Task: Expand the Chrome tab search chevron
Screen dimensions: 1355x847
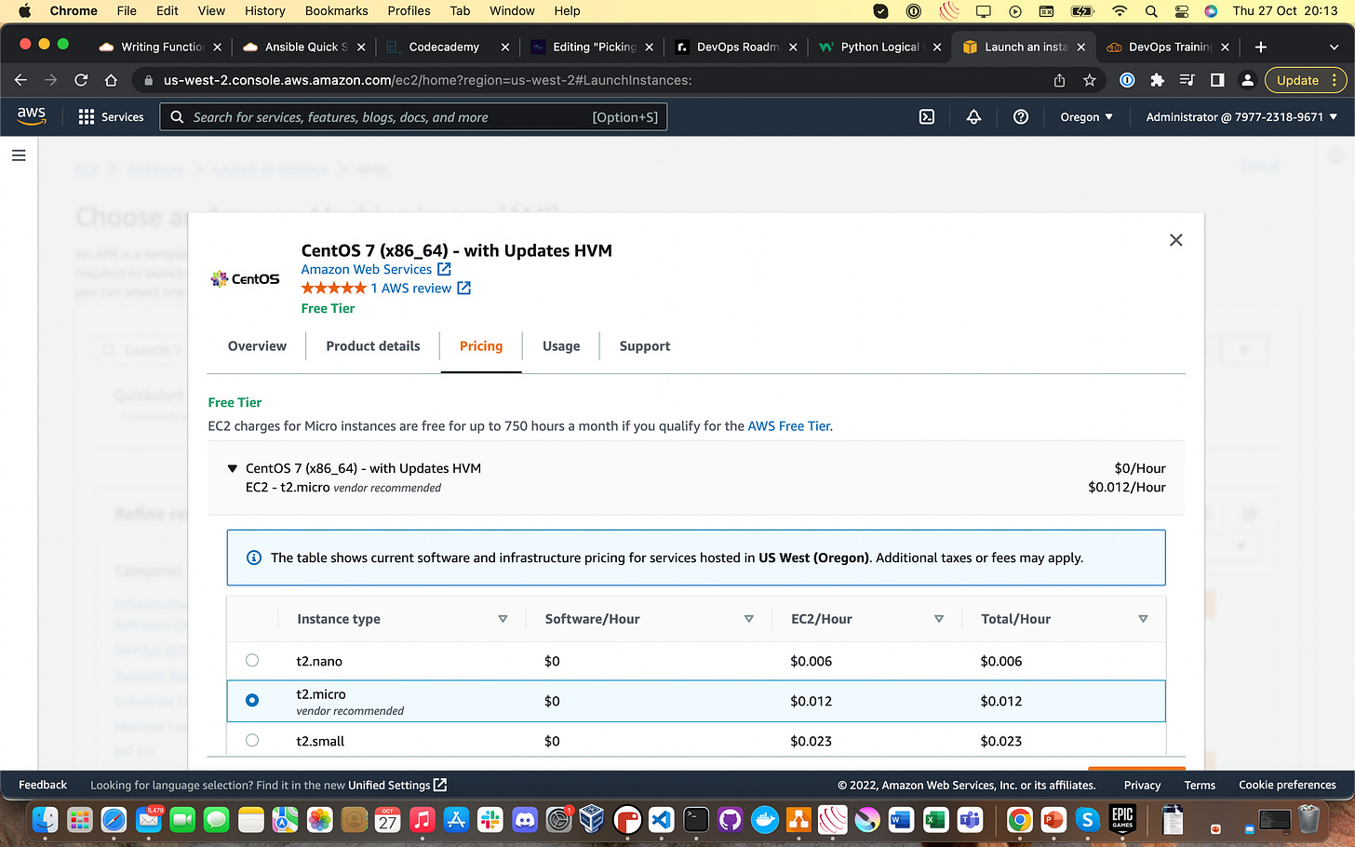Action: 1334,47
